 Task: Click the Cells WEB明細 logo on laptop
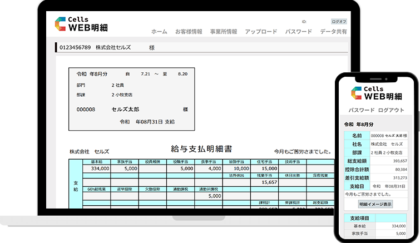82,24
